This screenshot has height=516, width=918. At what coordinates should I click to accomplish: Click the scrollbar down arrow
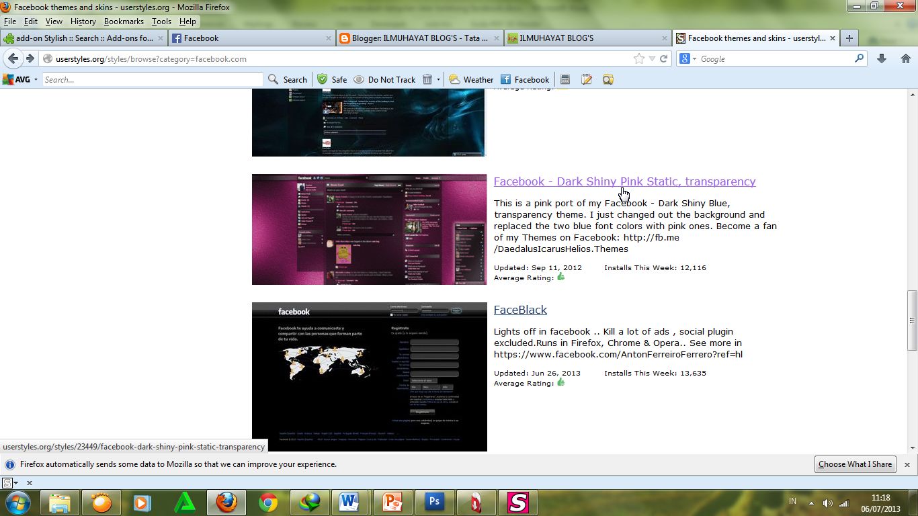(x=912, y=447)
